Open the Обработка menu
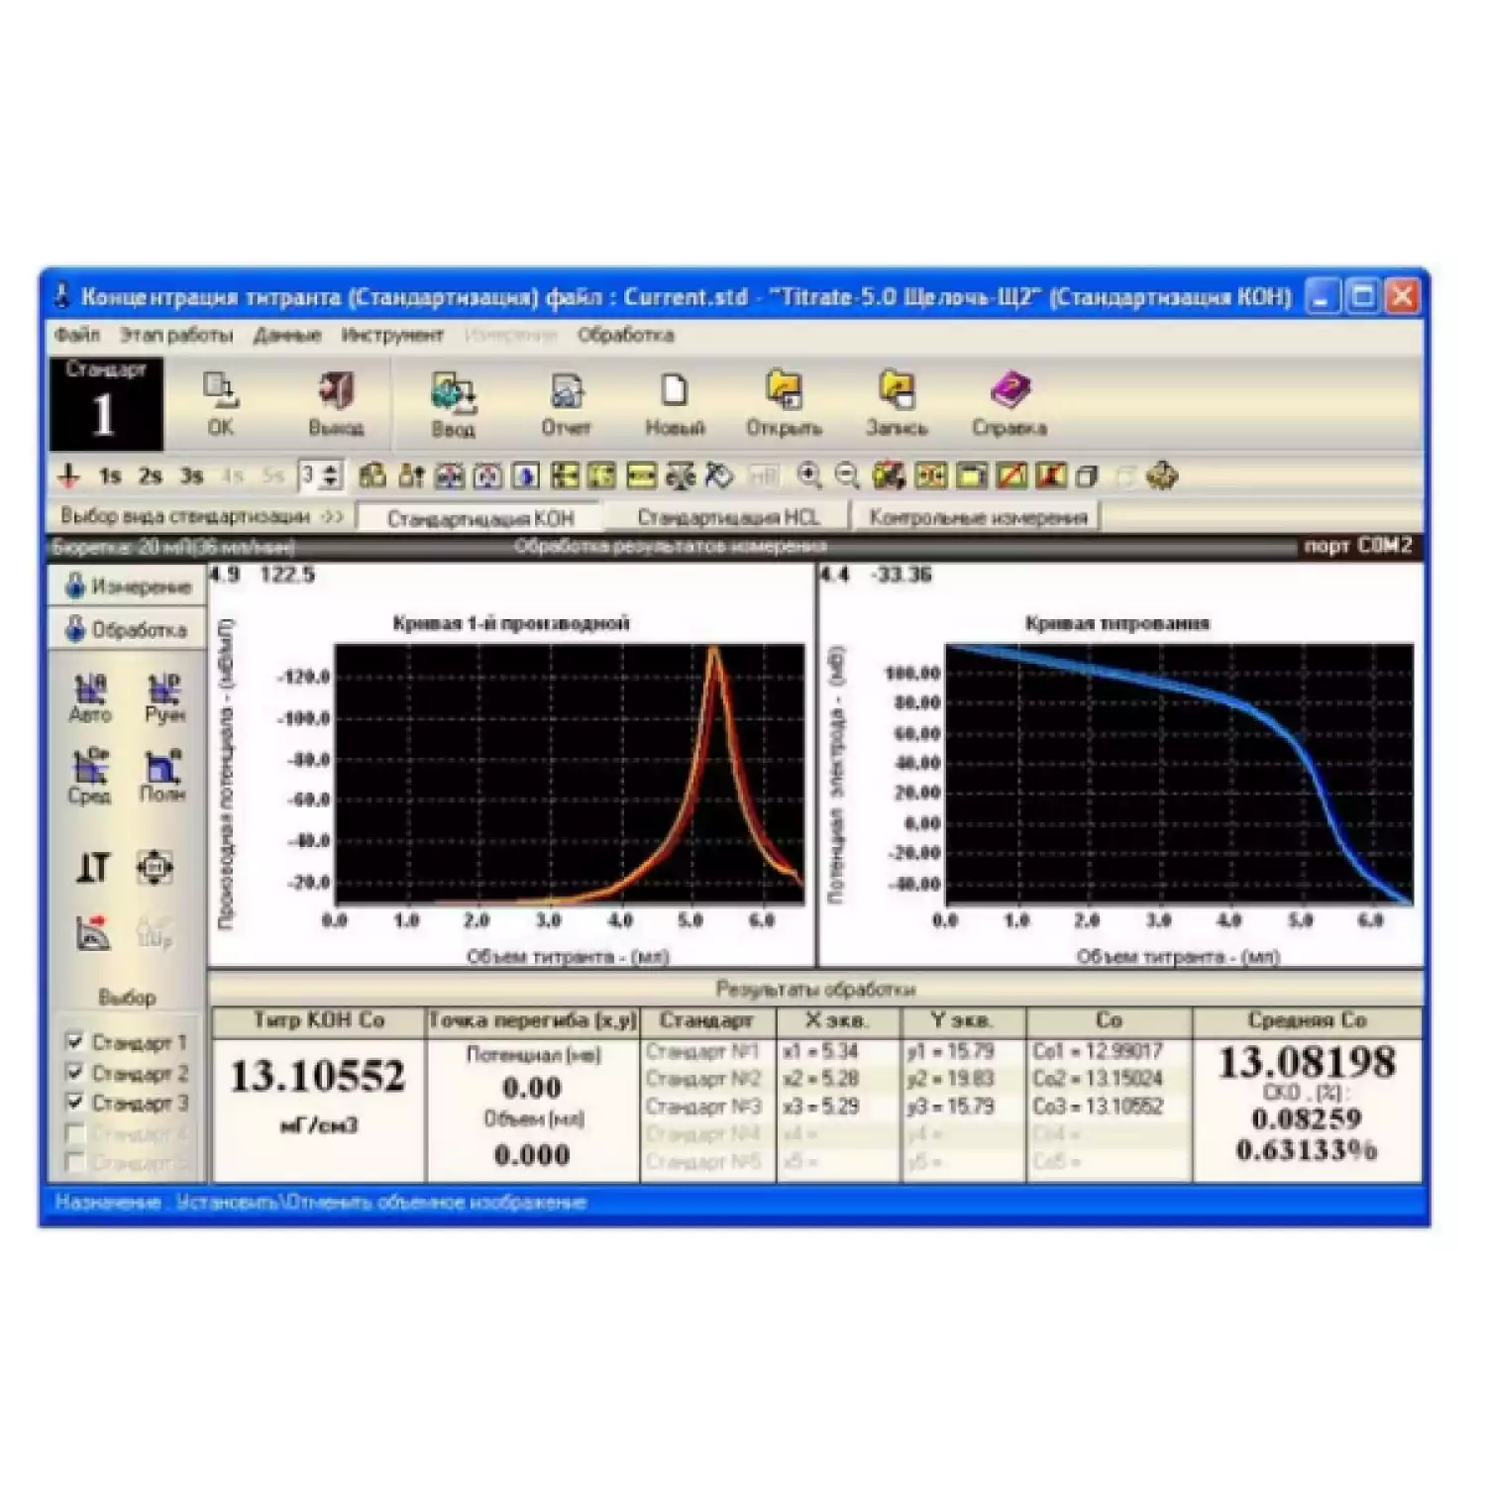Viewport: 1486px width, 1486px height. [x=626, y=336]
